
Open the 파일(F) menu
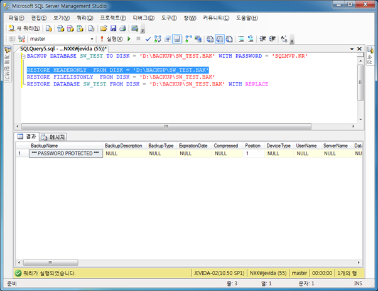tap(16, 18)
